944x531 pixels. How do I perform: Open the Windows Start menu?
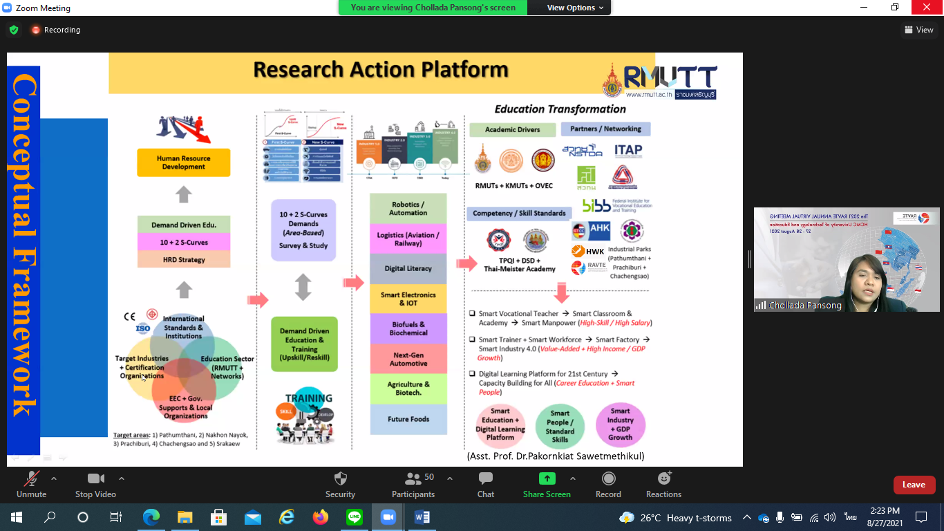[16, 517]
